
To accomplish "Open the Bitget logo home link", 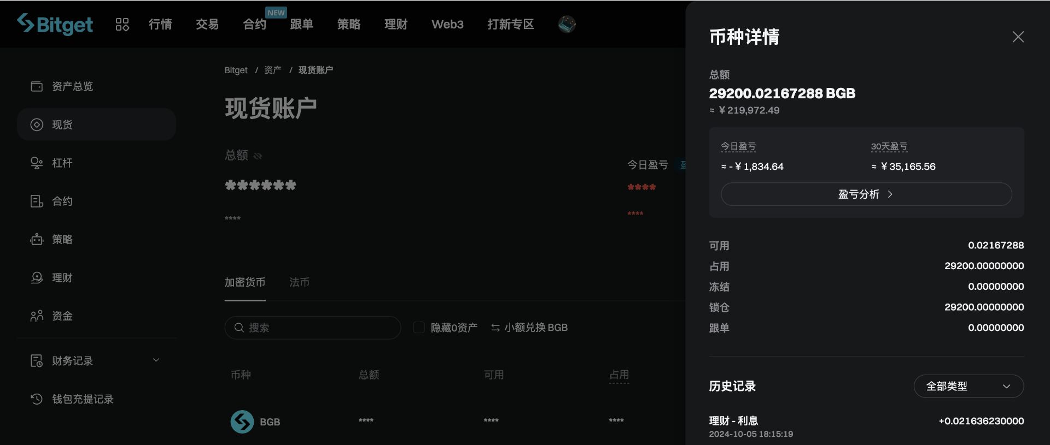I will point(55,24).
